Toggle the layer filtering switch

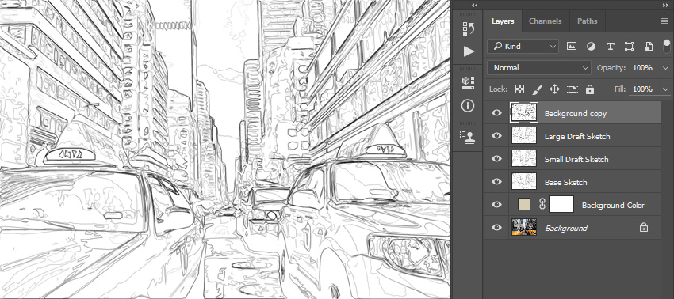667,46
